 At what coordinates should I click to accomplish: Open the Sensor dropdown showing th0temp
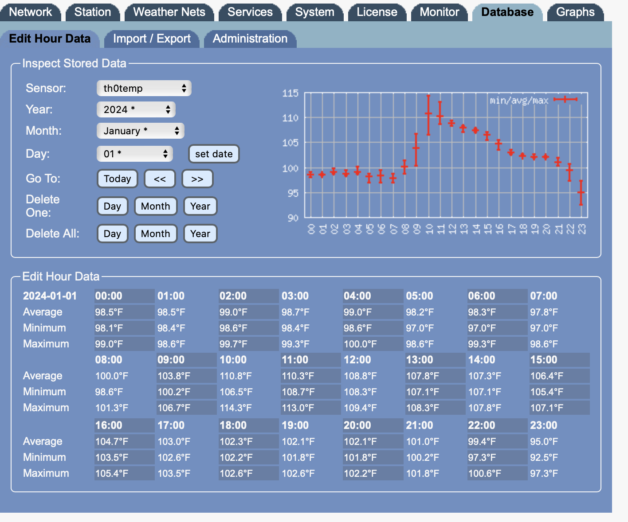144,88
